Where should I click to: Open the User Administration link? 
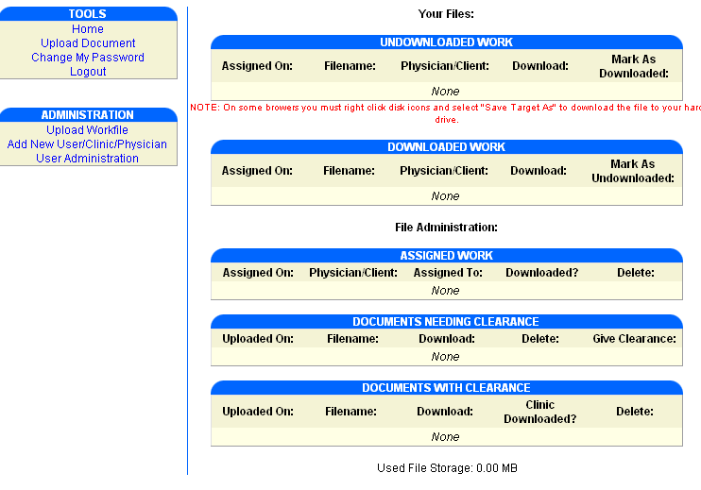click(87, 159)
